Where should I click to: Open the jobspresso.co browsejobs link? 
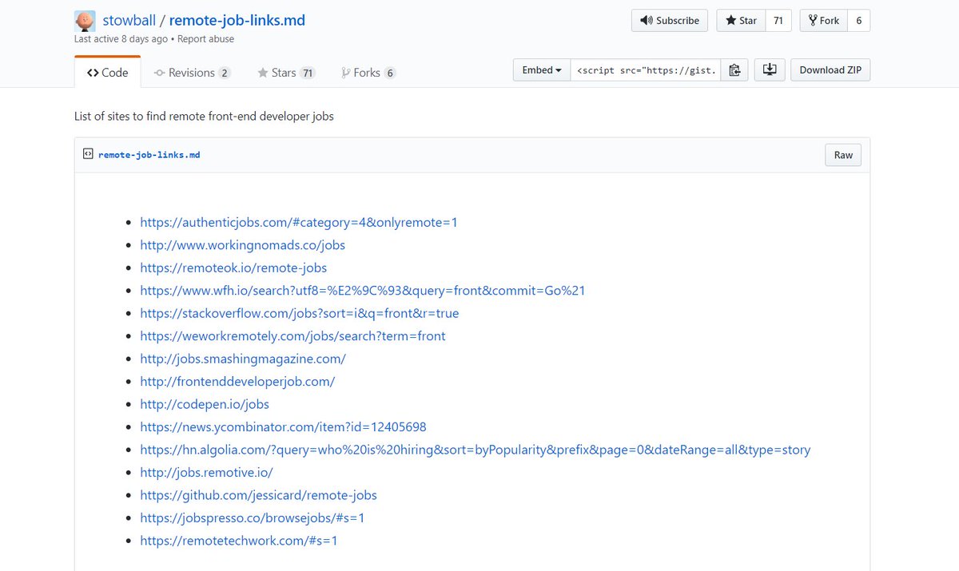pos(253,517)
